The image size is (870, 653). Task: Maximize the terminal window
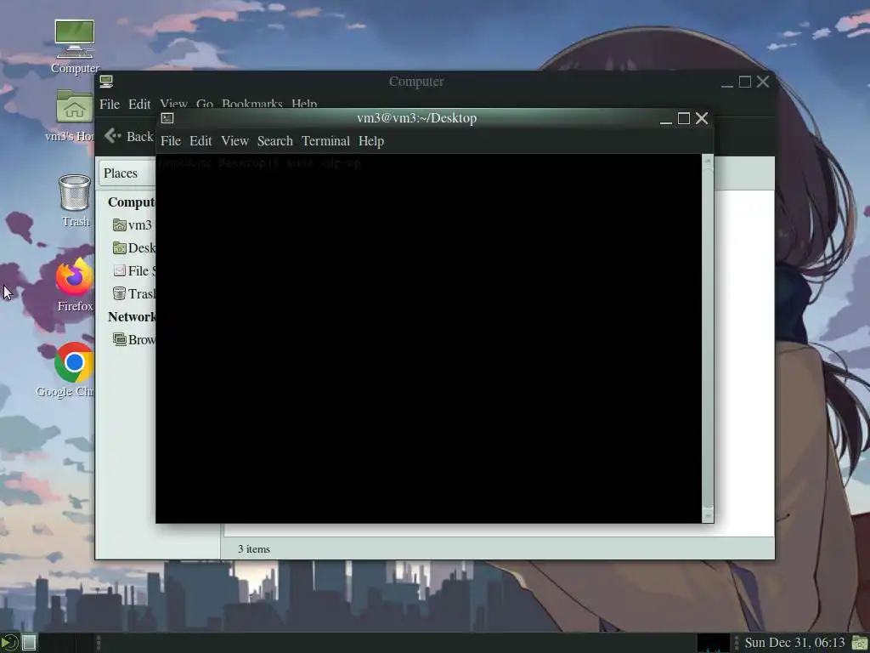point(684,118)
